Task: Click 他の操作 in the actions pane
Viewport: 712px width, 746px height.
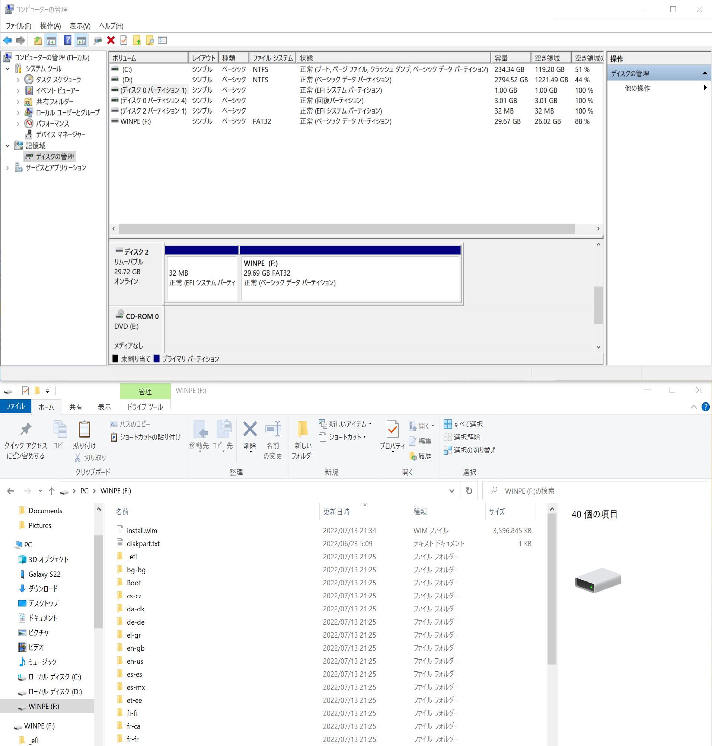Action: click(x=637, y=88)
